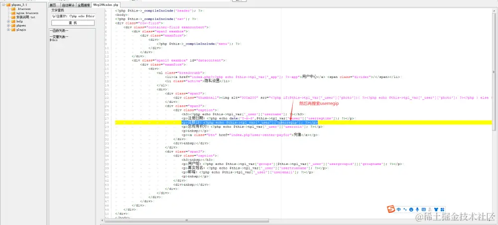This screenshot has width=498, height=225.
Task: Click the $this variable in variable list
Action: 53,40
